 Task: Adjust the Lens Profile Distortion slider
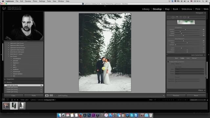(x=176, y=79)
